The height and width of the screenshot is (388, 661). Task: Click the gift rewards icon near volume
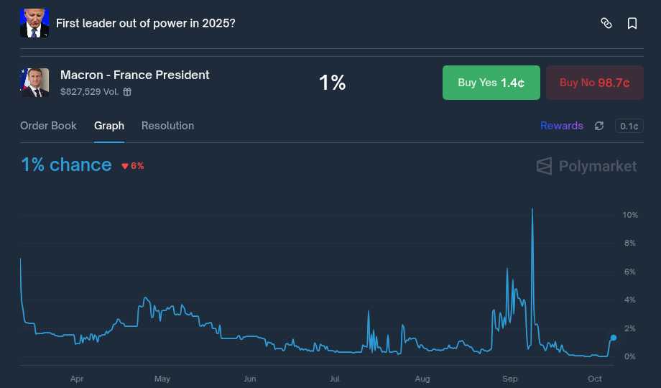tap(127, 92)
